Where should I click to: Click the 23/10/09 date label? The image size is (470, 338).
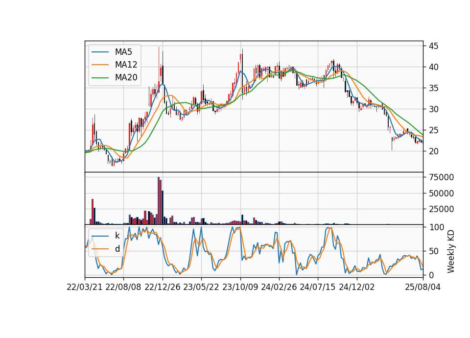[x=240, y=287]
